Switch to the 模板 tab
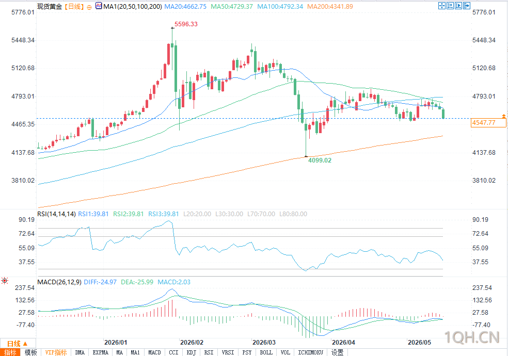Image resolution: width=508 pixels, height=356 pixels. click(31, 352)
